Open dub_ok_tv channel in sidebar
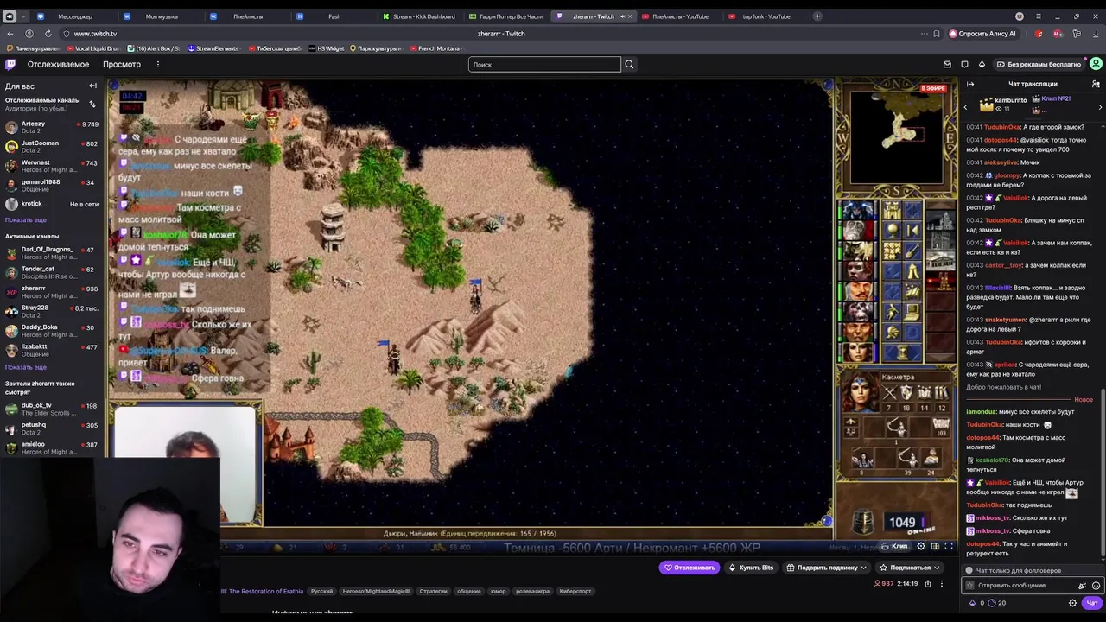 click(x=52, y=409)
